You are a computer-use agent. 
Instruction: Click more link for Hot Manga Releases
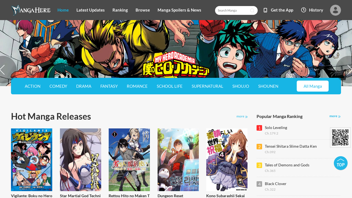[242, 116]
